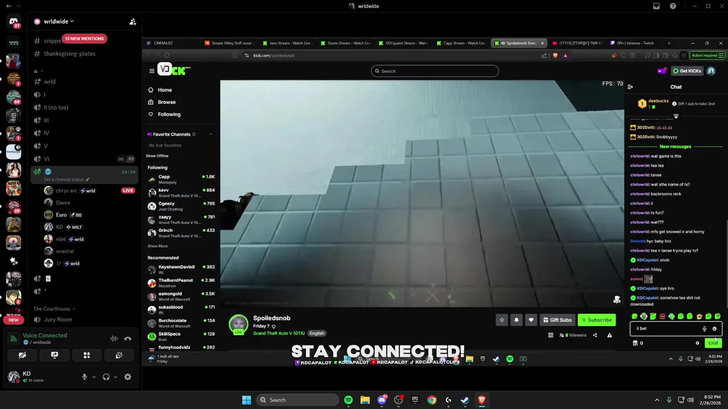728x409 pixels.
Task: Open multi-view grid icon near viewers
Action: [551, 335]
